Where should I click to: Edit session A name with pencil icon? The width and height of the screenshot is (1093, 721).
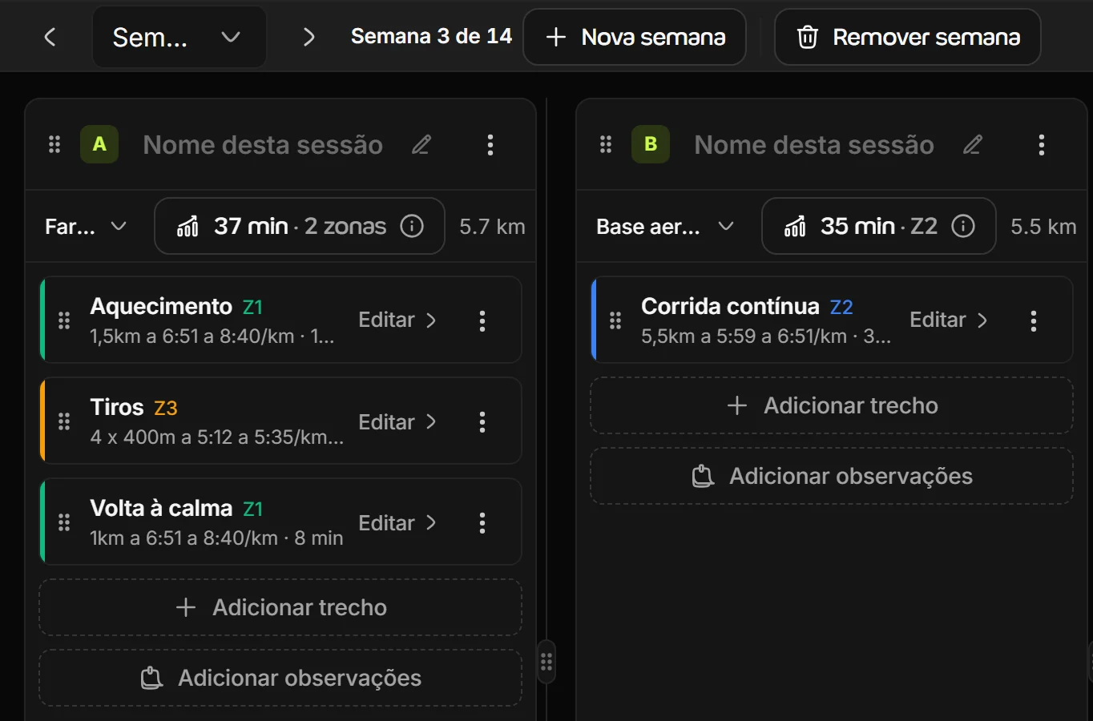click(x=421, y=144)
